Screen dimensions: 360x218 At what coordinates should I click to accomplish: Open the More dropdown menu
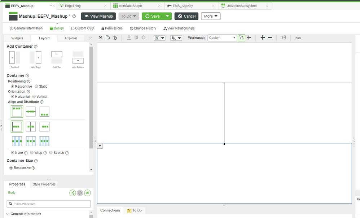[211, 16]
